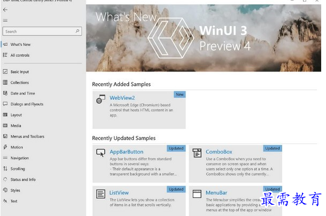The width and height of the screenshot is (326, 216).
Task: Click the WinUI 3 Preview 4 banner
Action: point(204,38)
